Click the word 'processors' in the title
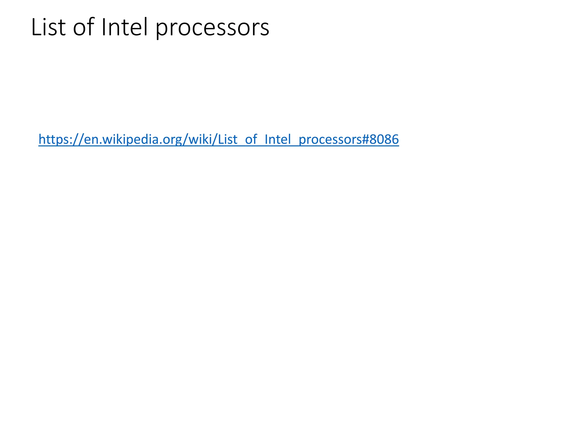The width and height of the screenshot is (586, 440). pyautogui.click(x=212, y=29)
